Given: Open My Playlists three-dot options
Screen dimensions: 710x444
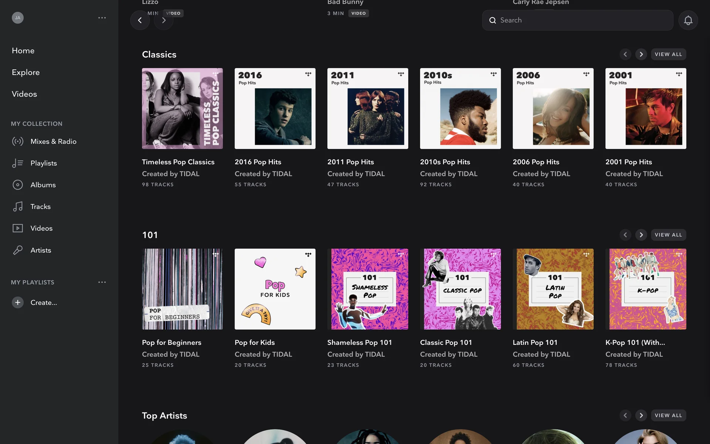Looking at the screenshot, I should tap(102, 282).
